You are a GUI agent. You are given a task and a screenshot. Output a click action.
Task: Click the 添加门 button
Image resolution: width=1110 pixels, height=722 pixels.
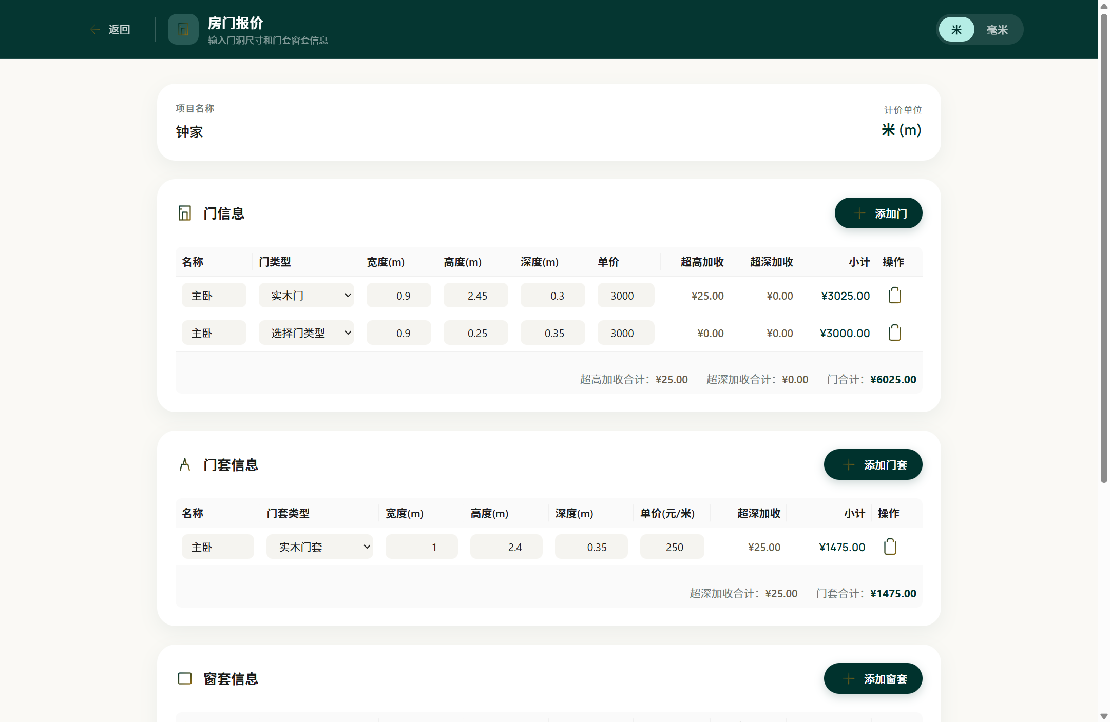coord(878,213)
